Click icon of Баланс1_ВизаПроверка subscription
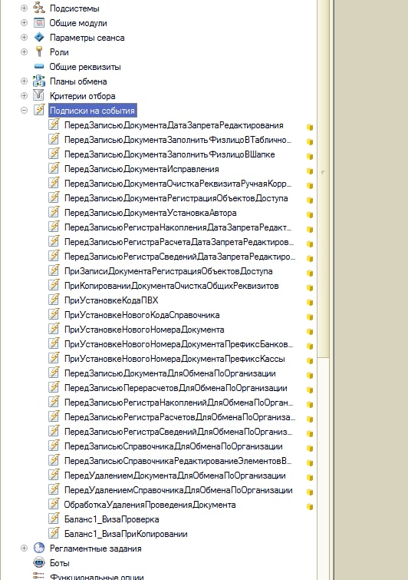 [54, 519]
